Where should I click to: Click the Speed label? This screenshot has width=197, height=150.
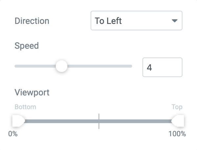[x=27, y=46]
